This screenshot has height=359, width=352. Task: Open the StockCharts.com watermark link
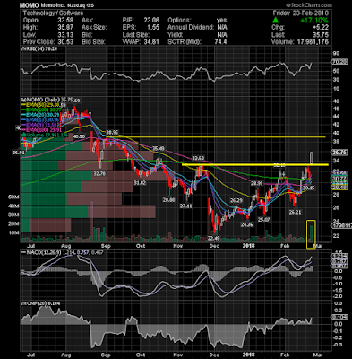tap(309, 5)
